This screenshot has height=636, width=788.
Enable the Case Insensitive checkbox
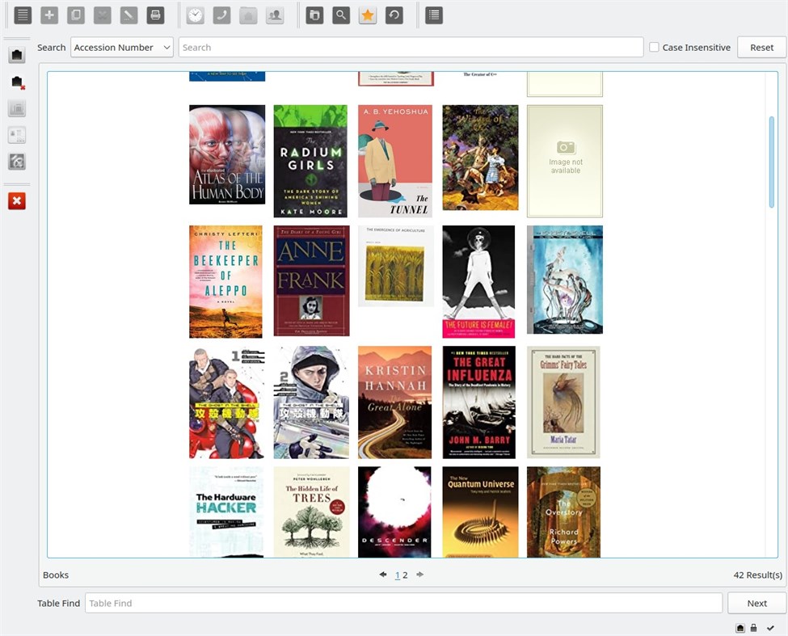(655, 47)
